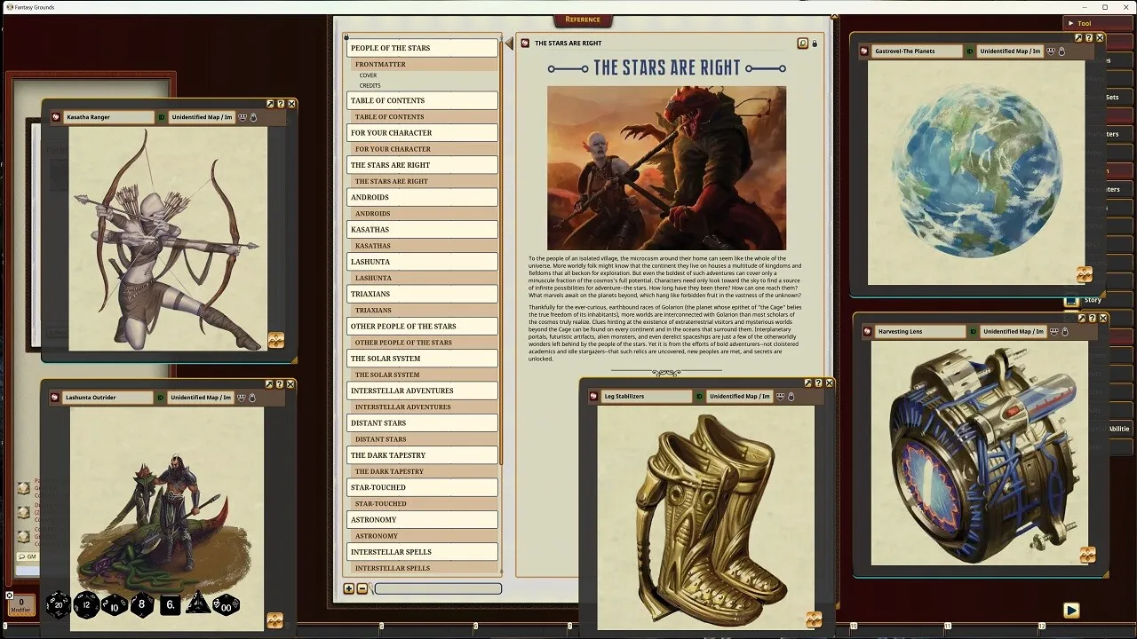Image resolution: width=1137 pixels, height=639 pixels.
Task: Open the Lashunta Outrider image move control
Action: tap(274, 620)
